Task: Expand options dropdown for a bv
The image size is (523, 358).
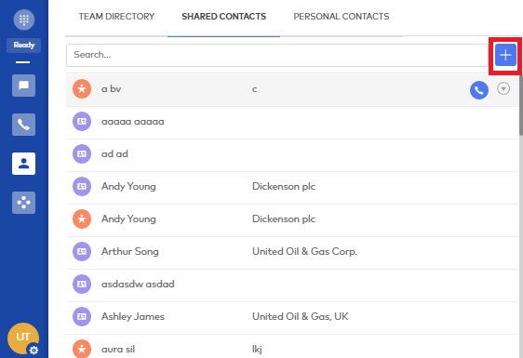Action: (x=503, y=88)
